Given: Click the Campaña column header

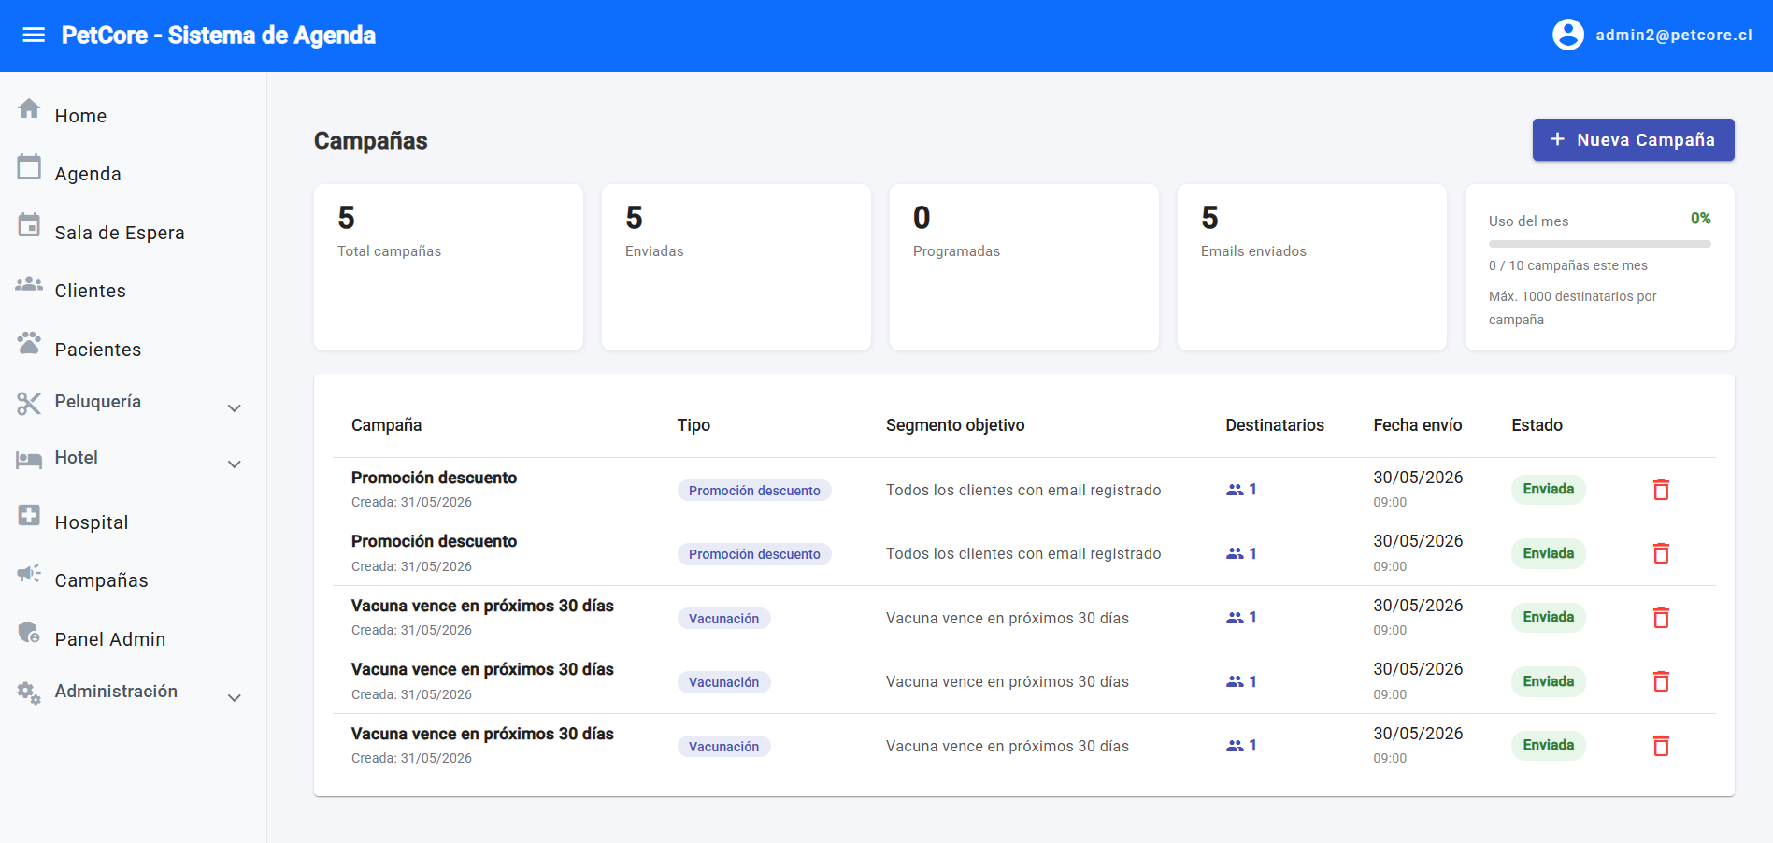Looking at the screenshot, I should pyautogui.click(x=386, y=425).
